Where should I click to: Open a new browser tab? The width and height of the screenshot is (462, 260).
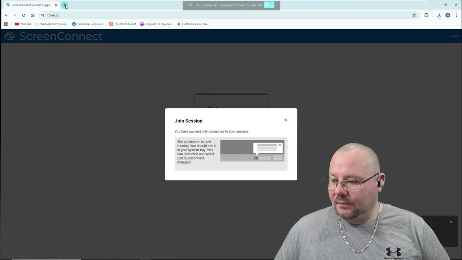pos(64,5)
